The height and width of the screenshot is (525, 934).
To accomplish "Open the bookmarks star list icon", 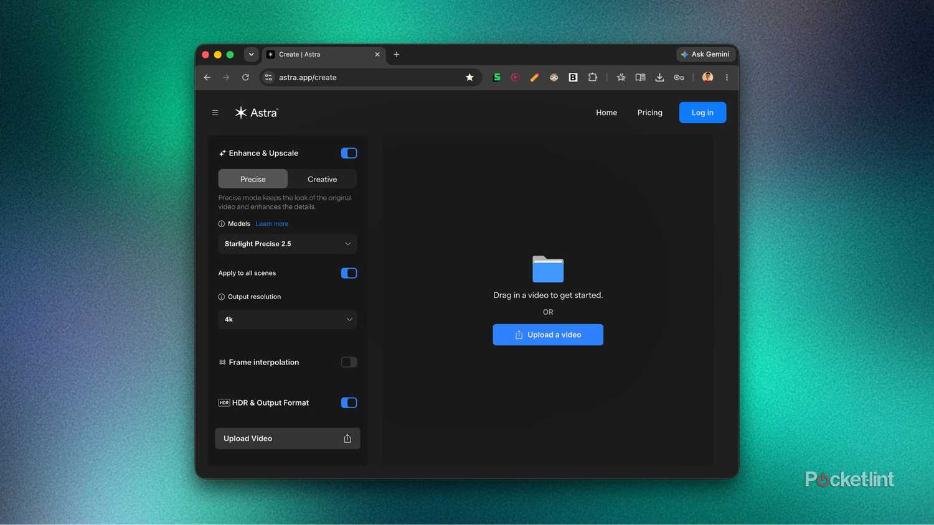I will coord(621,77).
